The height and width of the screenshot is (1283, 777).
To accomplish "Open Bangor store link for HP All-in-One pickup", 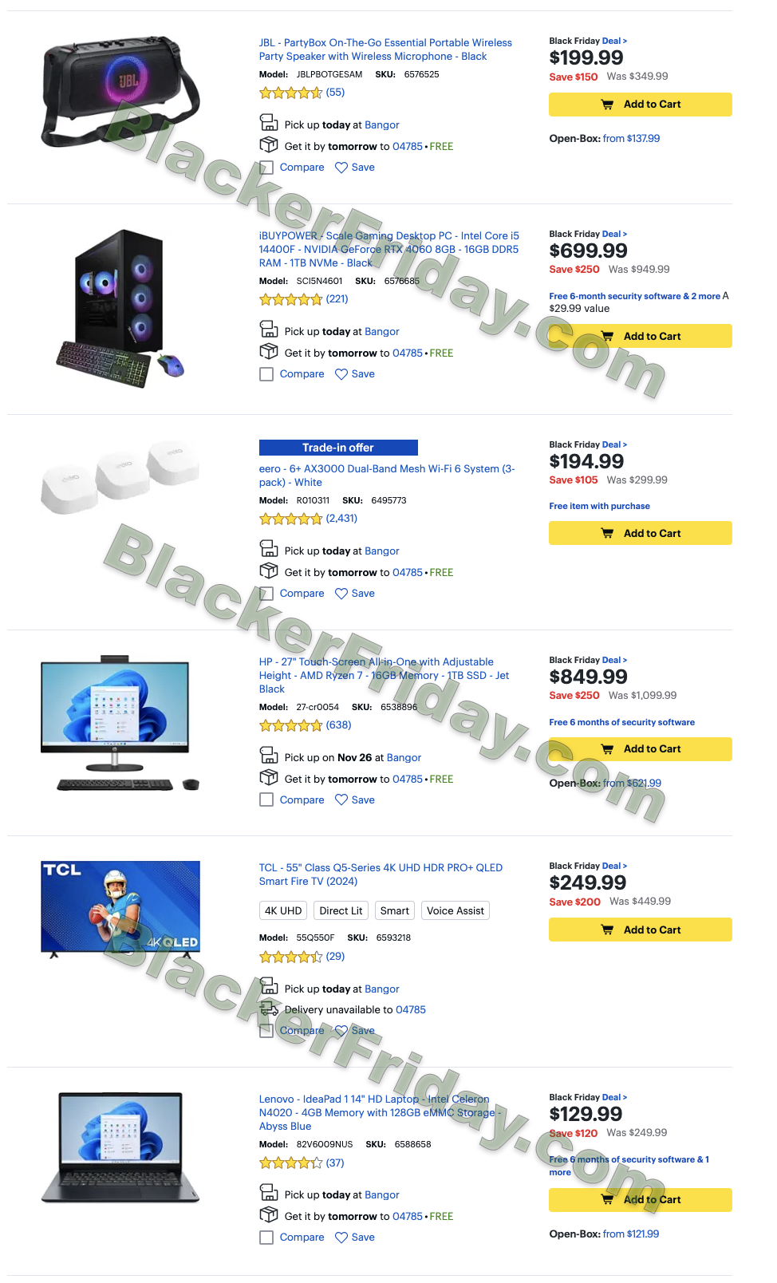I will point(404,758).
